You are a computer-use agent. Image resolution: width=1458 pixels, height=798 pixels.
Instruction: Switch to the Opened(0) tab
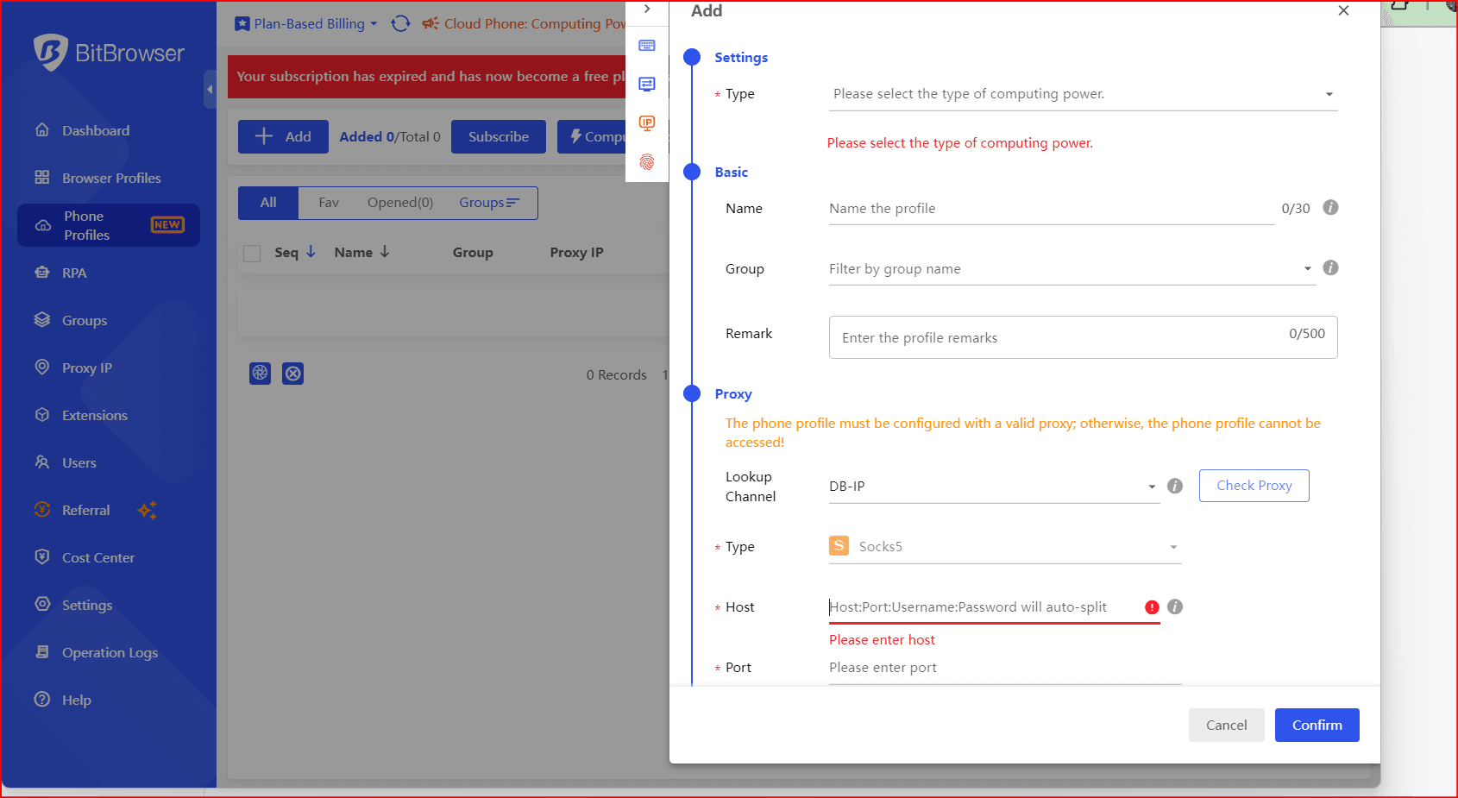coord(400,203)
